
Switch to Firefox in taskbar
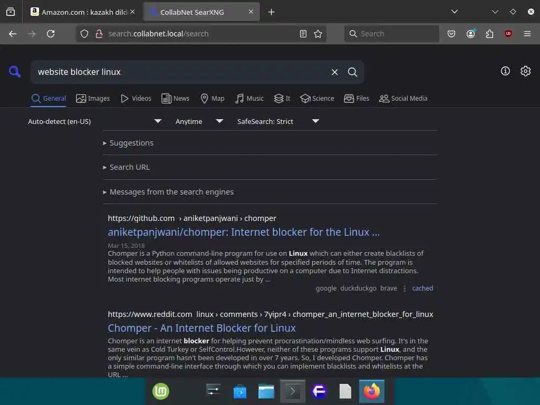tap(372, 391)
